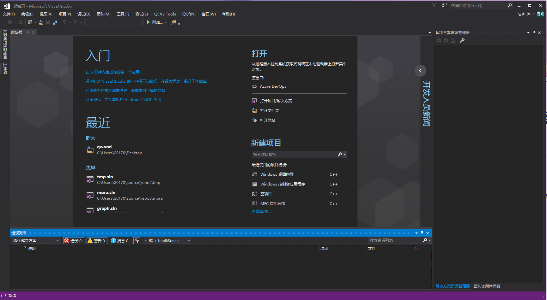Image resolution: width=547 pixels, height=300 pixels.
Task: Click the Open Website link
Action: [268, 121]
